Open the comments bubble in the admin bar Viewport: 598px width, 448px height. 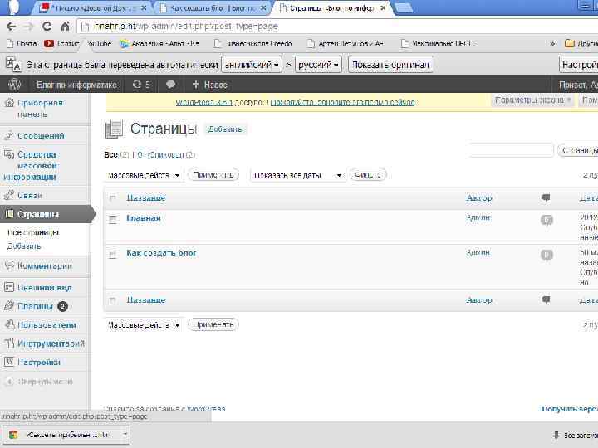pos(170,85)
